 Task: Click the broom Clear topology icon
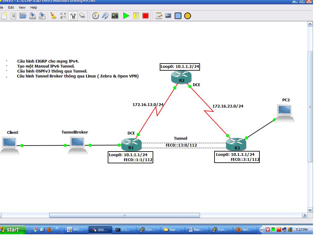(54, 16)
